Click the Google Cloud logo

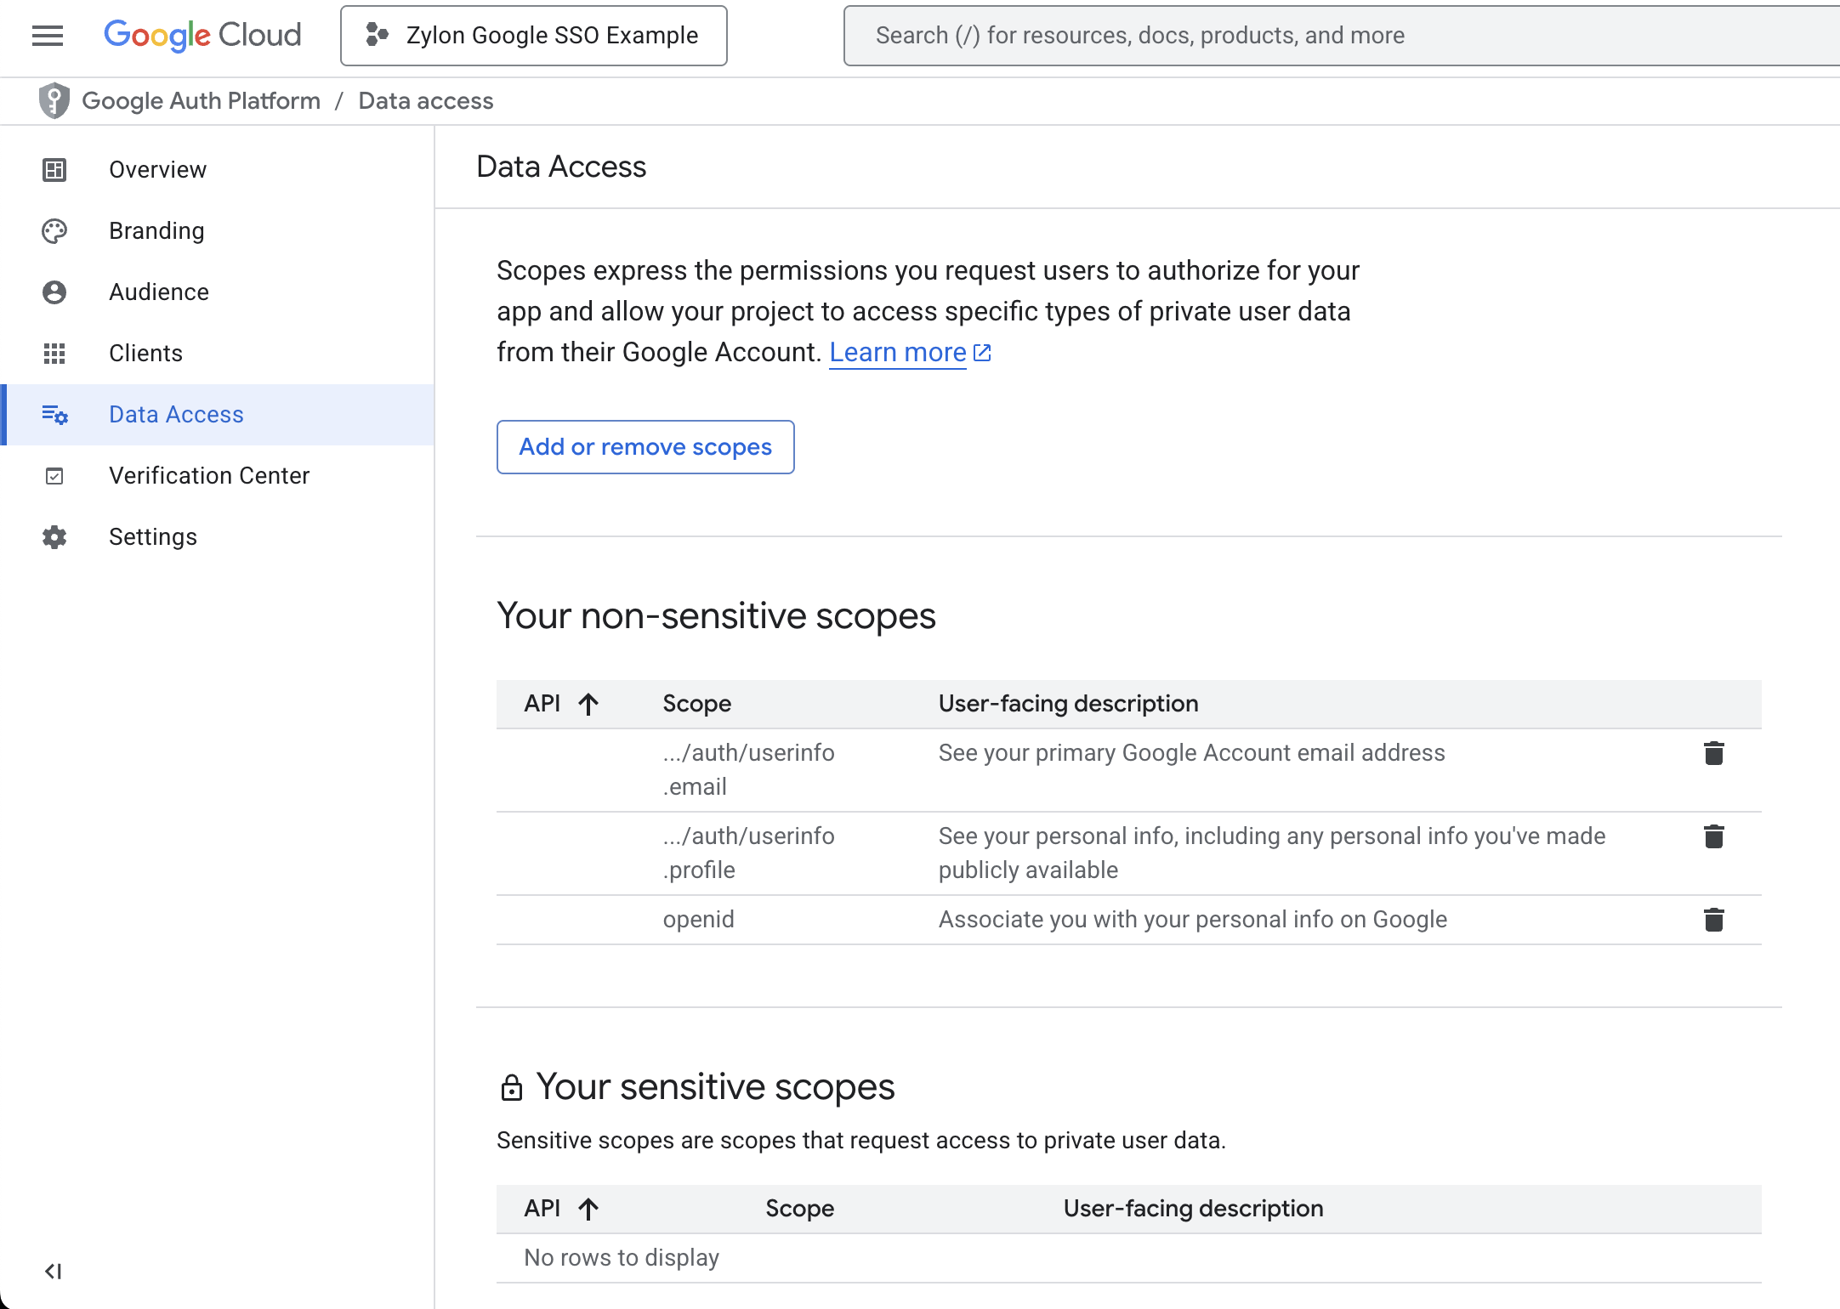click(x=202, y=35)
